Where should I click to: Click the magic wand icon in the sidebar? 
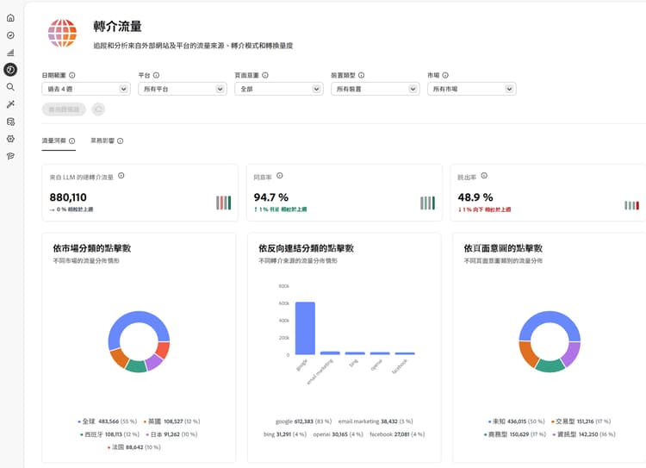10,104
